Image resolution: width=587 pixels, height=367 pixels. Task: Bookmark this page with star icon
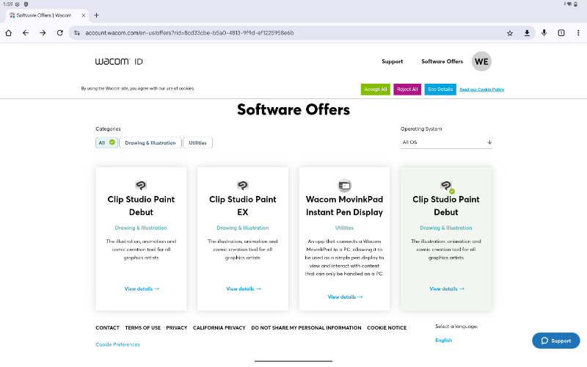coord(510,33)
